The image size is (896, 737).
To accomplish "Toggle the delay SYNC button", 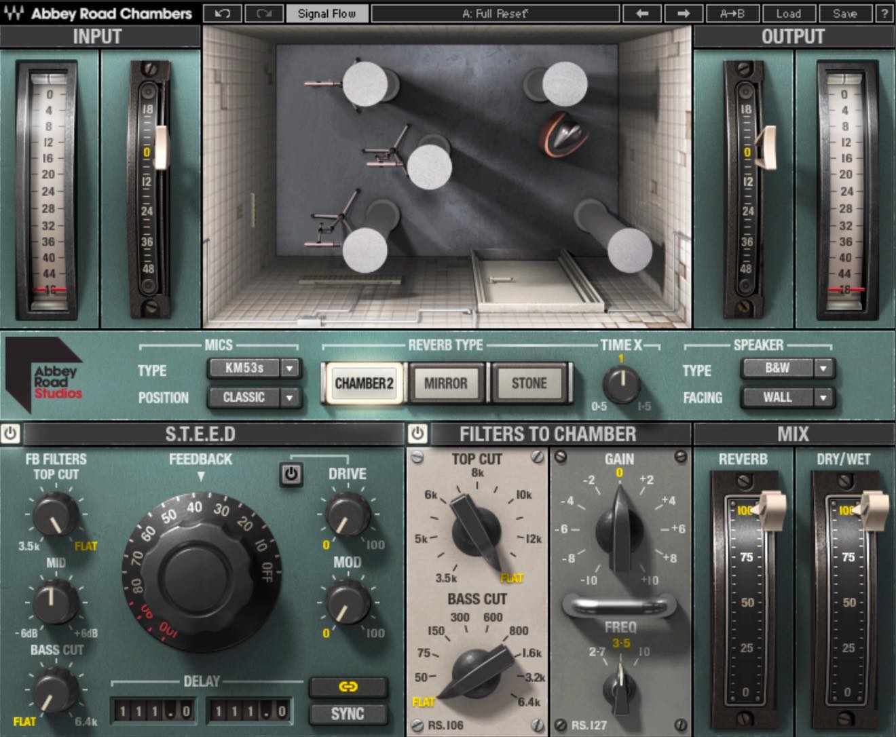I will pyautogui.click(x=348, y=714).
